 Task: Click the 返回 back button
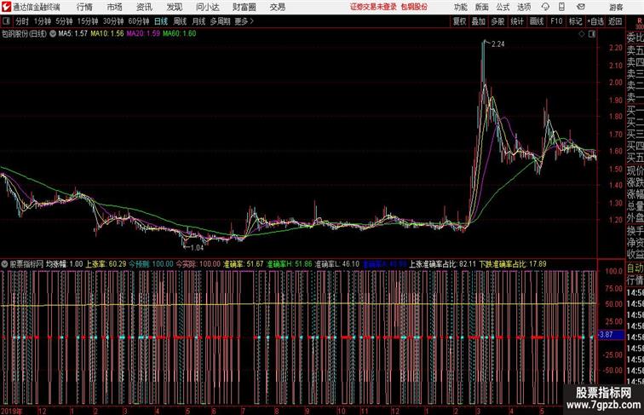[x=615, y=21]
